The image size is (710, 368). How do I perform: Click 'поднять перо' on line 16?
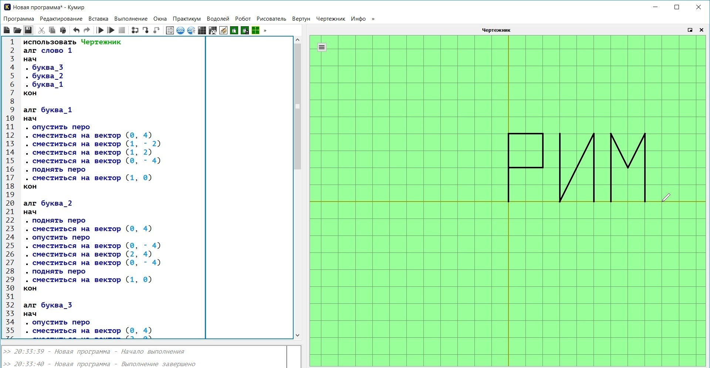click(x=58, y=169)
